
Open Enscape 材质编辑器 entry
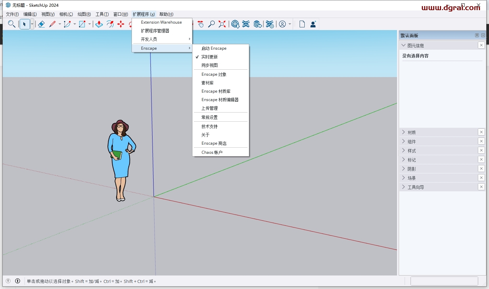click(x=221, y=100)
